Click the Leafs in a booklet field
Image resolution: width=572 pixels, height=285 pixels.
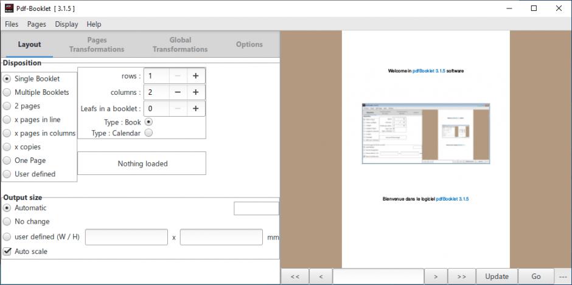point(156,109)
